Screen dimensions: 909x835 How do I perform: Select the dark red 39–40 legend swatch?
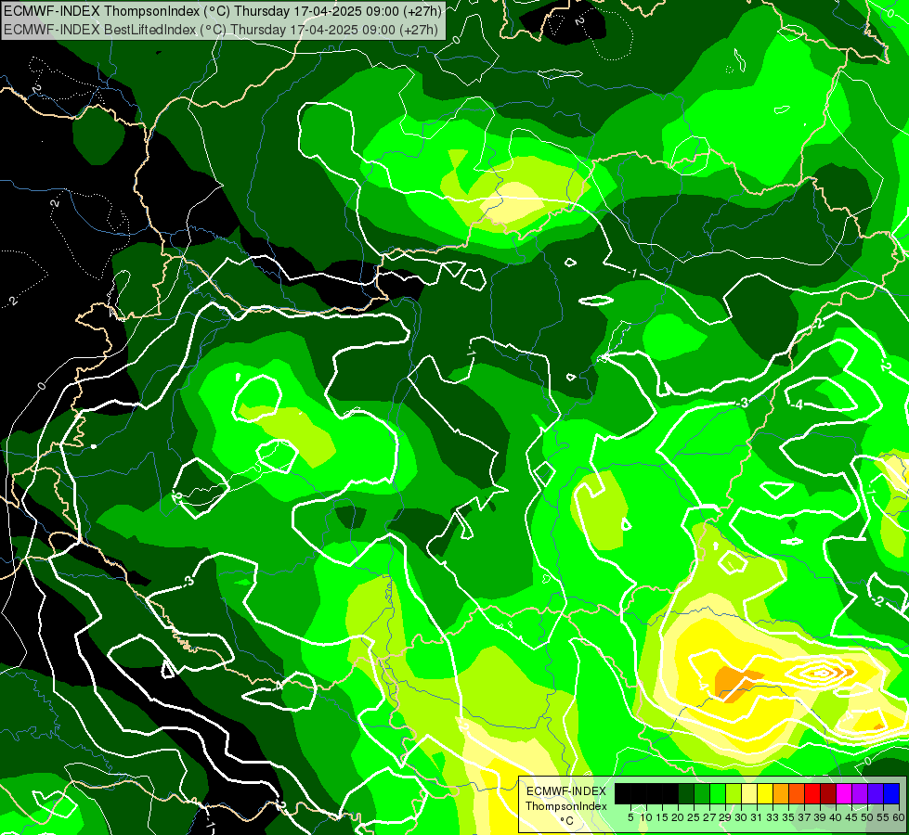[x=828, y=793]
